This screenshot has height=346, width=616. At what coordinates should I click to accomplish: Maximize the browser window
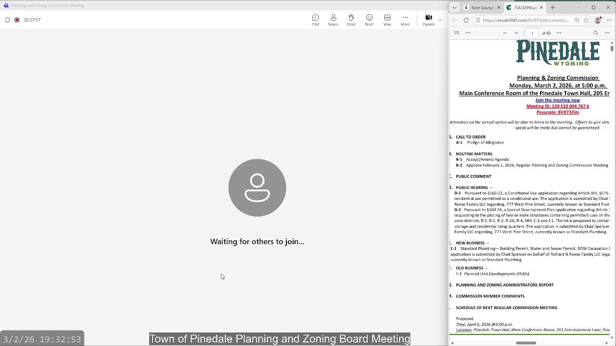[x=593, y=7]
